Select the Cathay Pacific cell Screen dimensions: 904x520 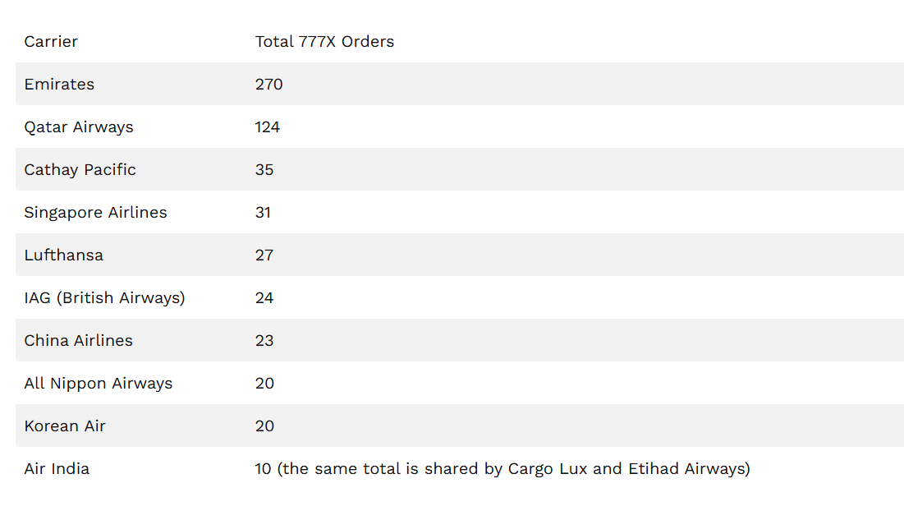coord(80,170)
